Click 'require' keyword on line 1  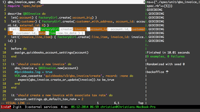click(14, 6)
